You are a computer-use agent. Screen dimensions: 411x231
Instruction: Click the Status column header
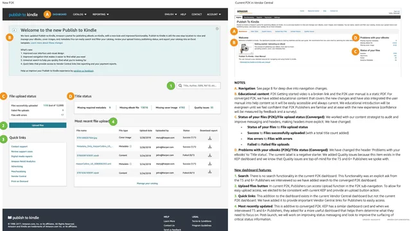point(186,130)
